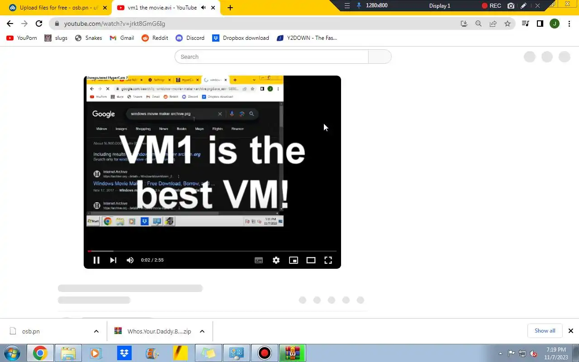Open slugs bookmark

pyautogui.click(x=56, y=38)
